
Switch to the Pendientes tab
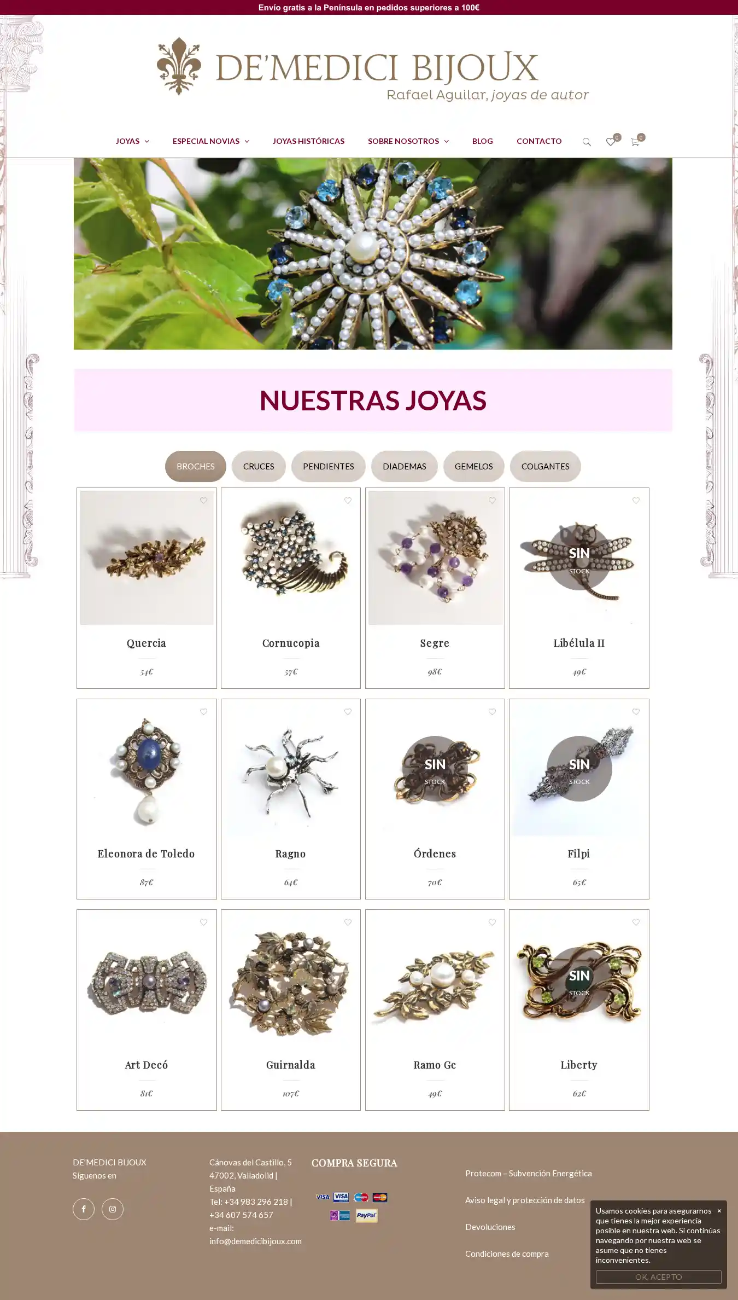[329, 466]
